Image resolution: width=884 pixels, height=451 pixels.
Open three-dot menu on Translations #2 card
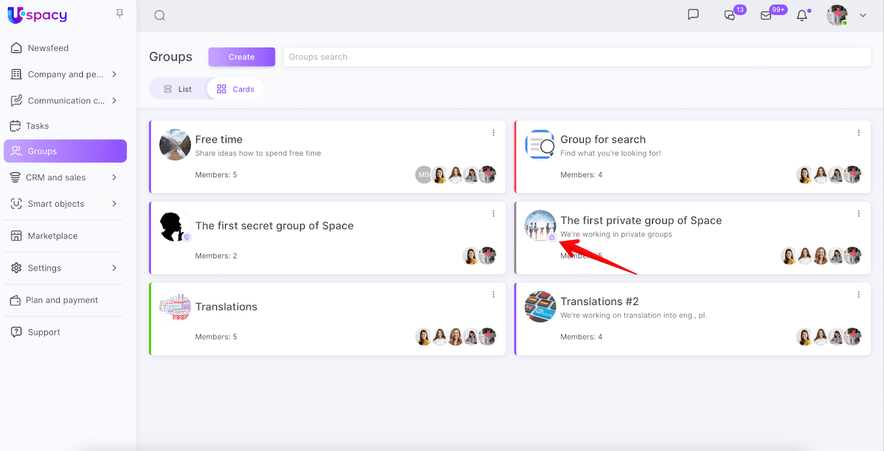(859, 295)
